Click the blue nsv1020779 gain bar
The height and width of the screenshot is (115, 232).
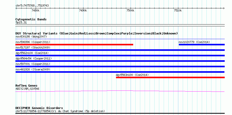202,45
